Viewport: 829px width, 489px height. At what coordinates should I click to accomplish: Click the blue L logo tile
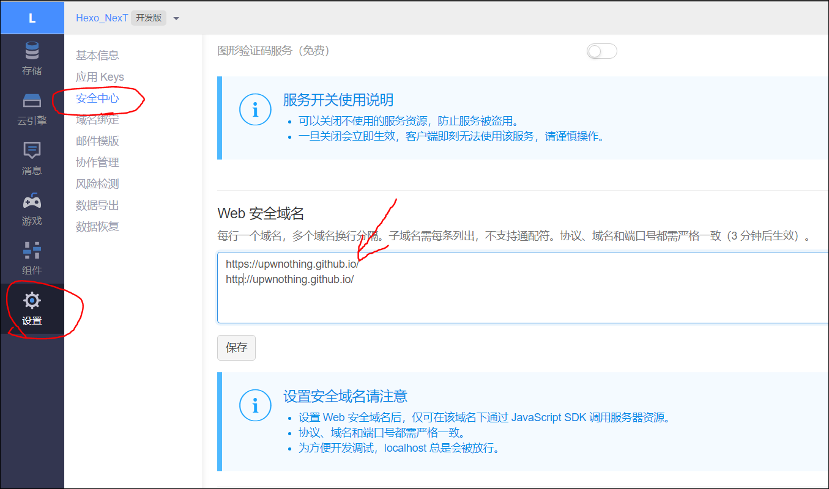32,18
